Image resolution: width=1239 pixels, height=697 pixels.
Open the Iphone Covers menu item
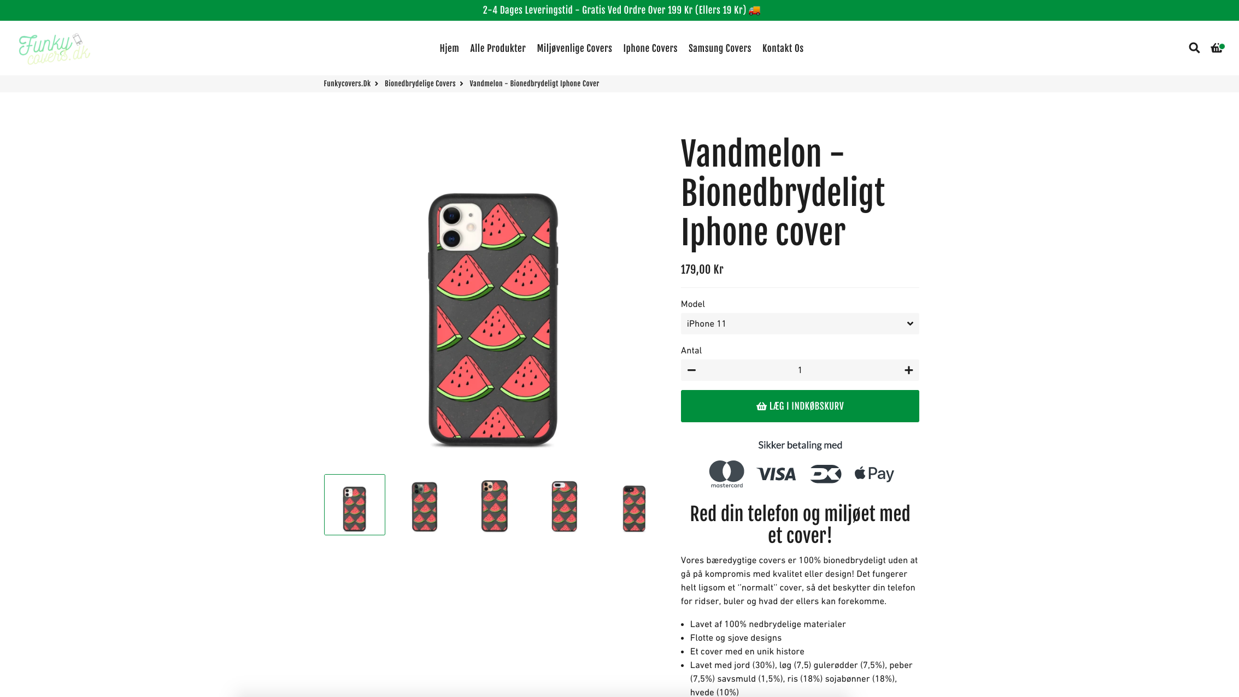click(650, 48)
